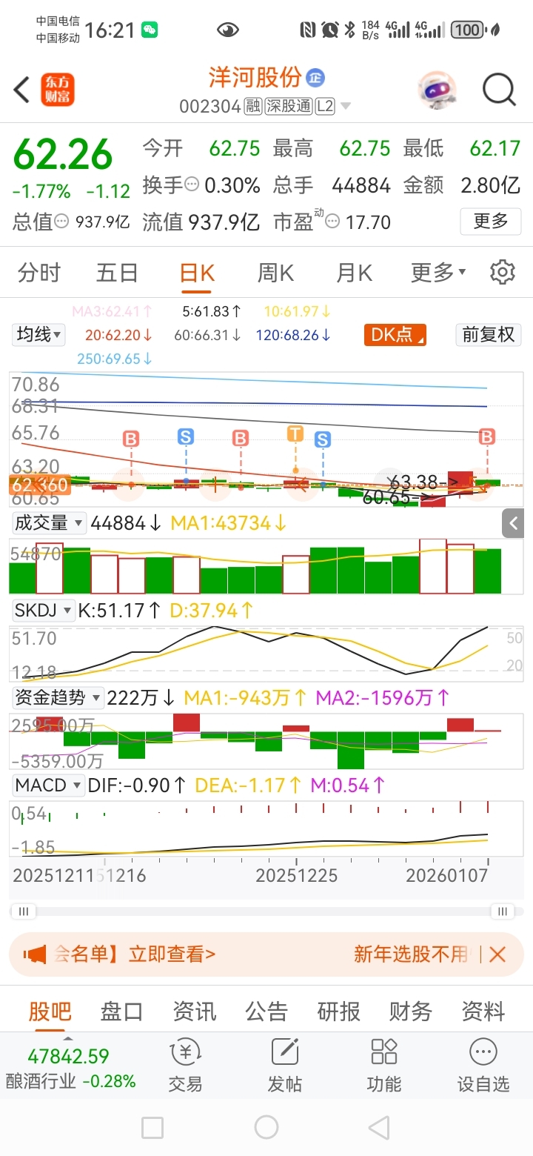Change the 前复权 adjustment setting

pyautogui.click(x=488, y=335)
